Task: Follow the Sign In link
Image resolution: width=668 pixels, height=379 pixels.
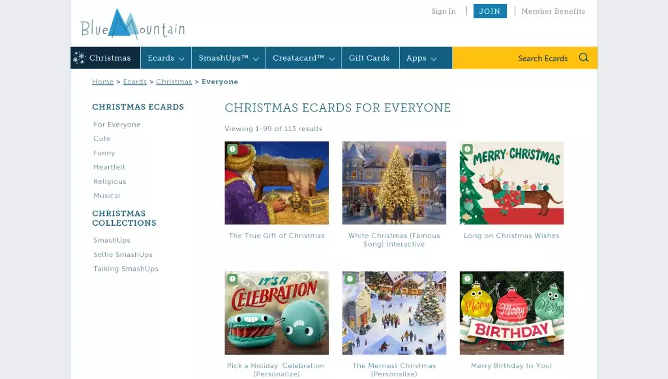Action: click(444, 12)
